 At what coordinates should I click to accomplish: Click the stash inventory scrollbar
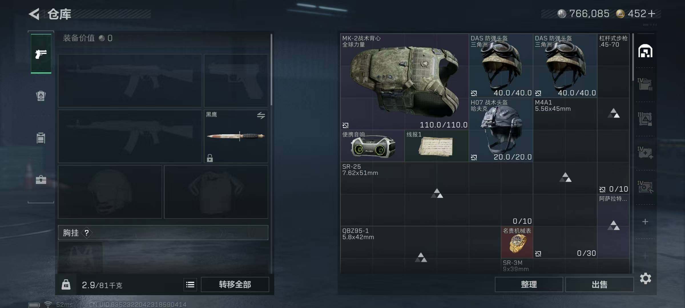pyautogui.click(x=633, y=57)
